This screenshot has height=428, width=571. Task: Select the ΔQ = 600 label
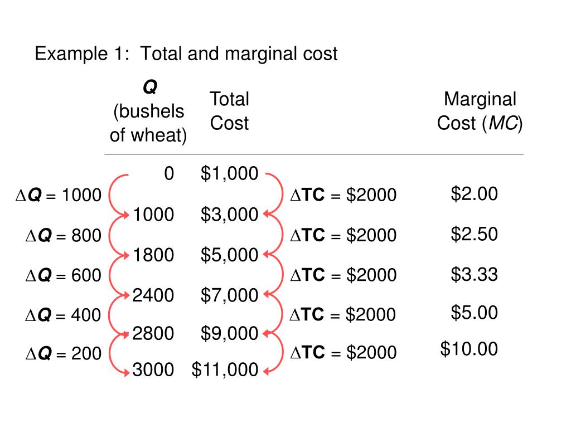click(x=64, y=275)
